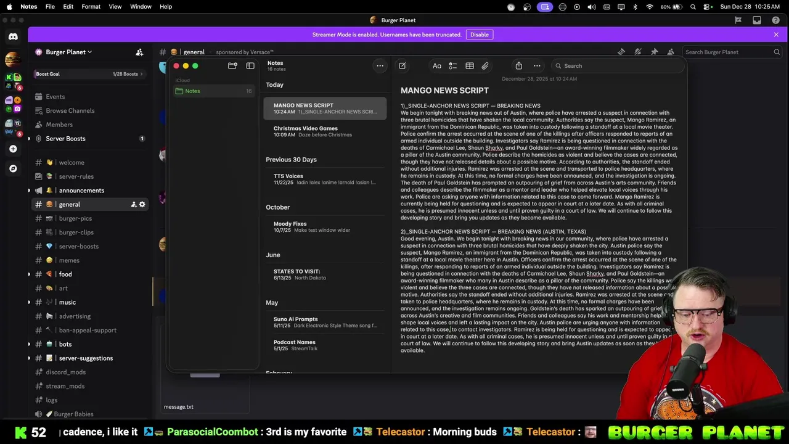Expand the food channel threads

coord(30,274)
